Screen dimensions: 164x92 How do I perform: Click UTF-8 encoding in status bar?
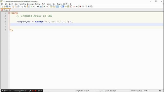[146, 91]
